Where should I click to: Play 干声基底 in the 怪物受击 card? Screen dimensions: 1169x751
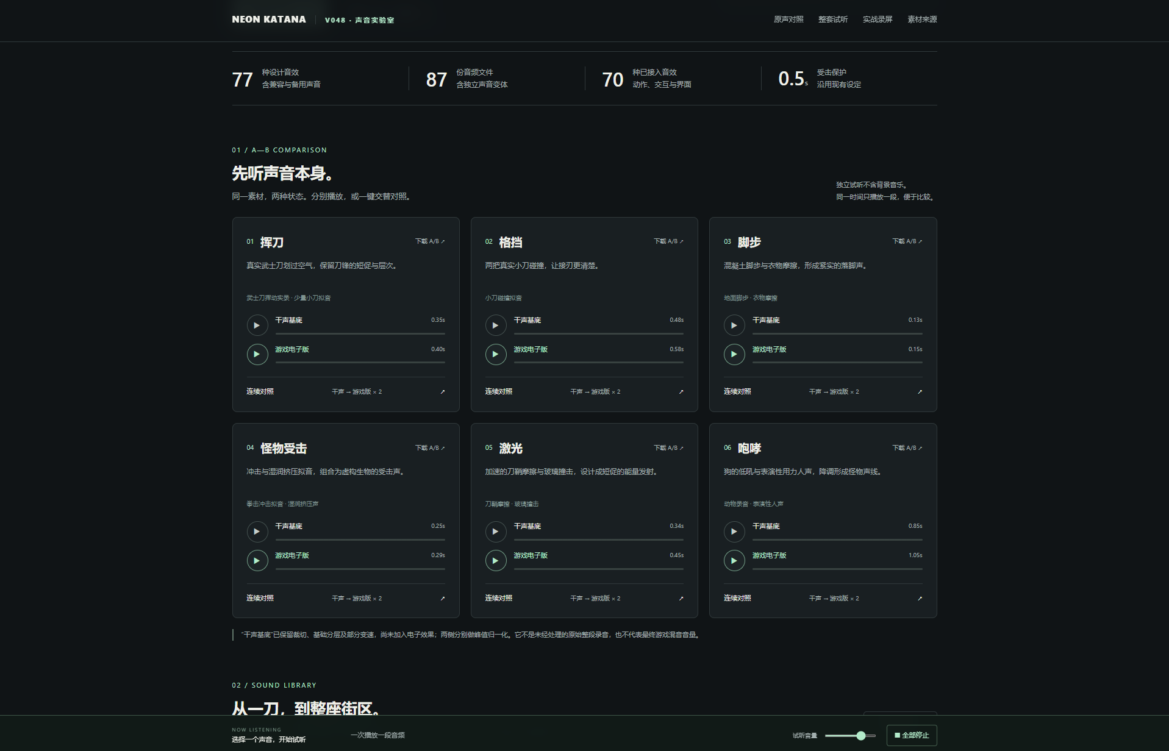(x=257, y=532)
